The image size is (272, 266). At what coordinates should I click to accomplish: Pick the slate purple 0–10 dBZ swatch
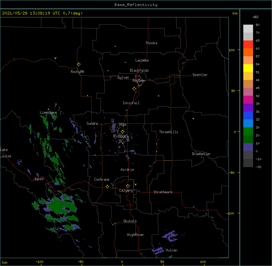248,147
